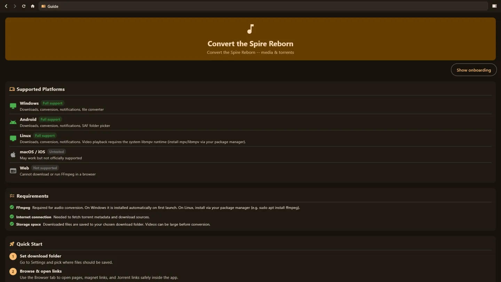Click the Storage space label
The height and width of the screenshot is (282, 501).
28,224
